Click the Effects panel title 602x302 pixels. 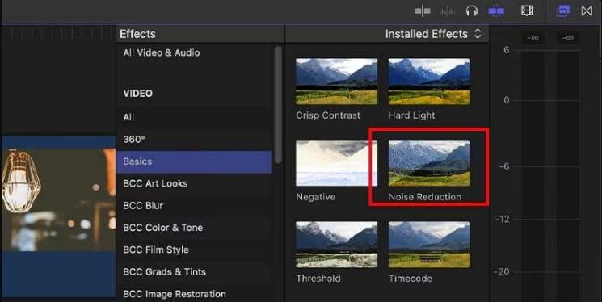coord(137,34)
